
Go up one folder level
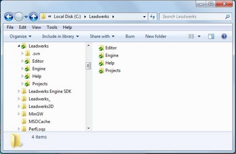[x=34, y=17]
